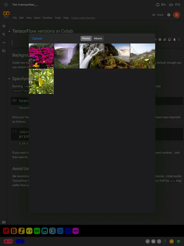Click the Colab PRO logo
The image size is (184, 246).
(x=6, y=15)
